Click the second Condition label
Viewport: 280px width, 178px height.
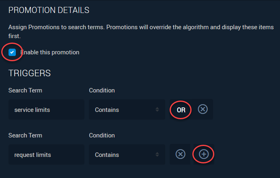[102, 135]
